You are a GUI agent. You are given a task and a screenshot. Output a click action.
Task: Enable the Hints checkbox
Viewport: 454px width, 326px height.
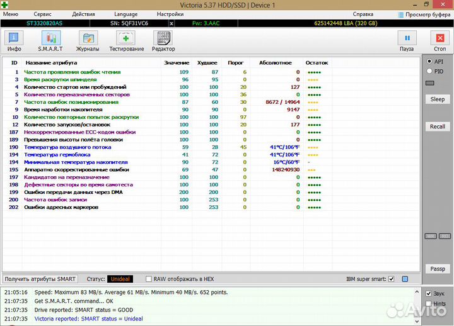tap(429, 304)
